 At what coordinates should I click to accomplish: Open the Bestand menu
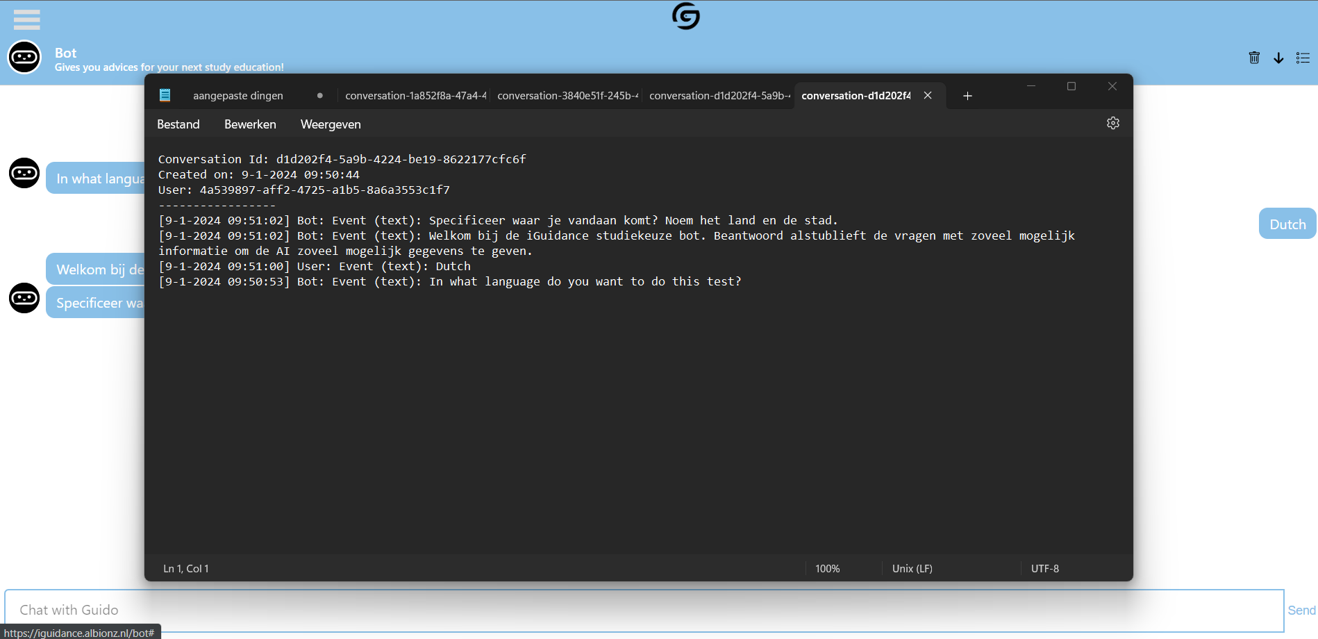pos(178,124)
